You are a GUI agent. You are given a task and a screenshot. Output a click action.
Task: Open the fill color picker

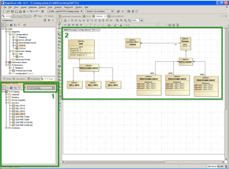coord(109,25)
